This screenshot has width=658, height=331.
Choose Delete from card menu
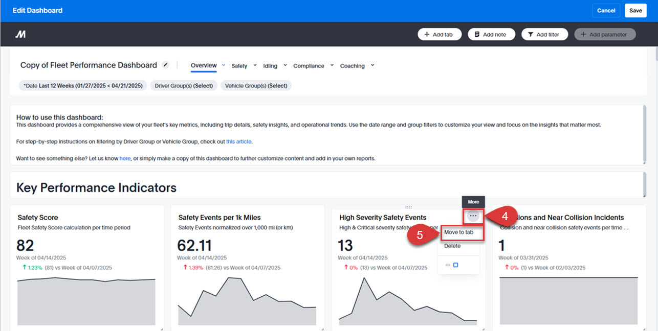click(452, 246)
